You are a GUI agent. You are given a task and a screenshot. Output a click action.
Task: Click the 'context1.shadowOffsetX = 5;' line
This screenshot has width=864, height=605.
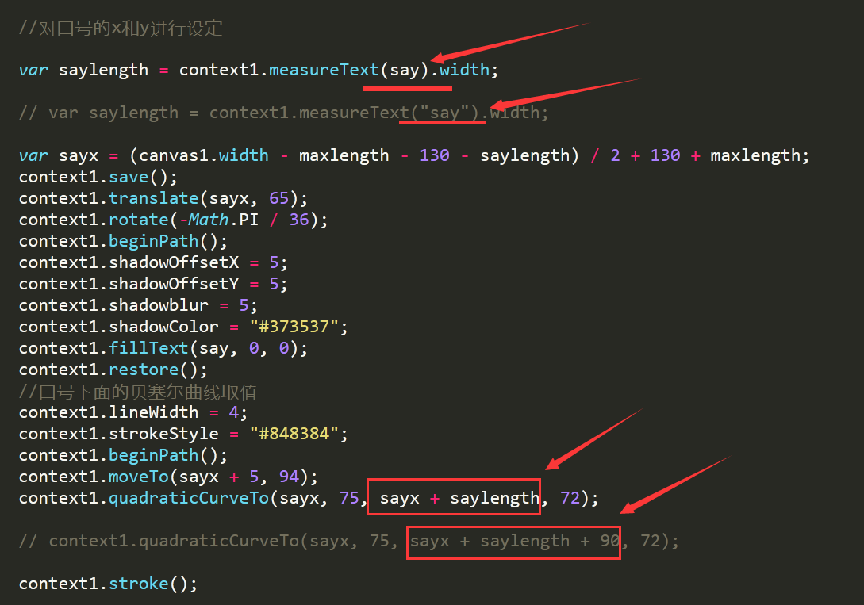tap(153, 262)
